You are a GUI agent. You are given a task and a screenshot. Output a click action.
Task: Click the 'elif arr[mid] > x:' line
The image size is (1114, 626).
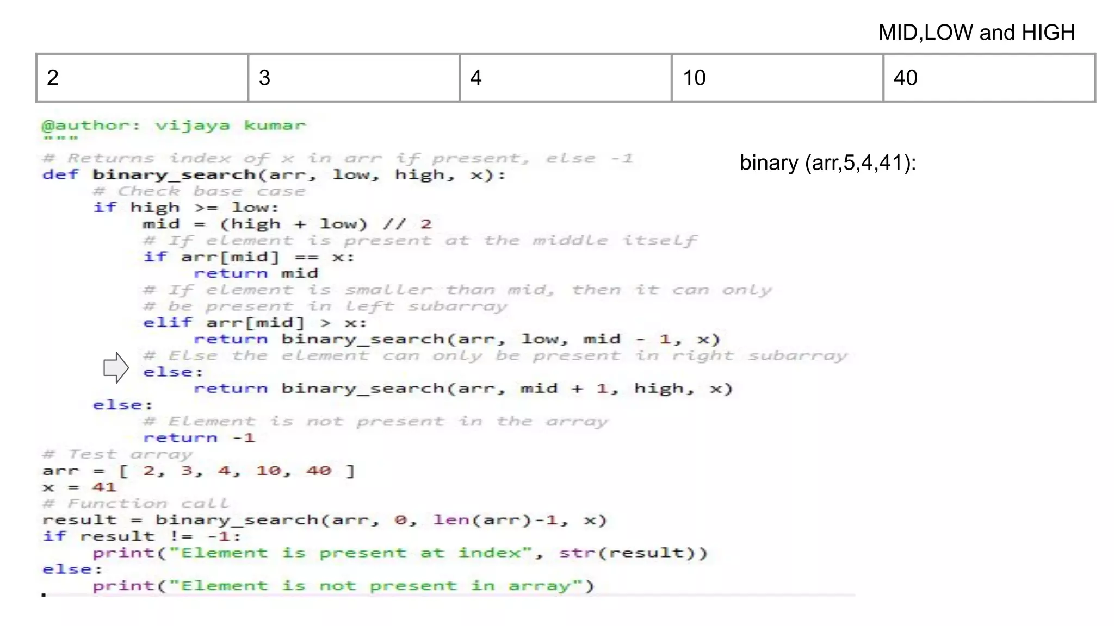255,323
